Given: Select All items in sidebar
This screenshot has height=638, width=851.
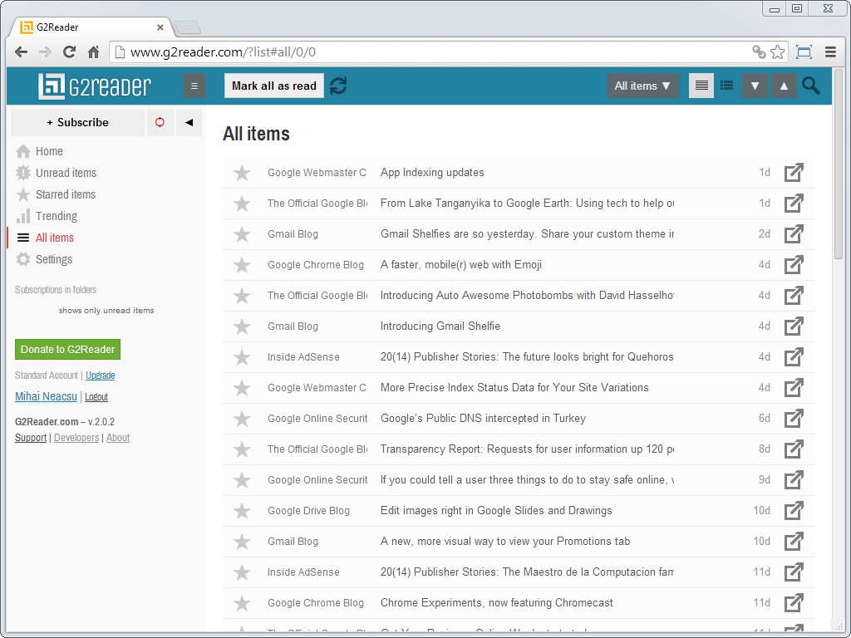Looking at the screenshot, I should [45, 238].
